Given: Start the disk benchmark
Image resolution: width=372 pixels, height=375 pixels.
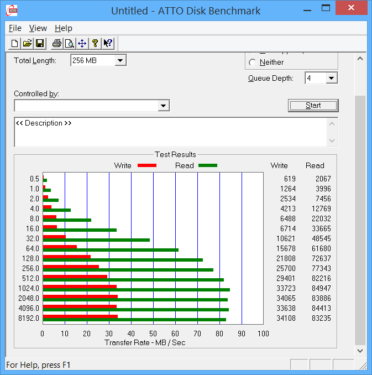Looking at the screenshot, I should [313, 106].
